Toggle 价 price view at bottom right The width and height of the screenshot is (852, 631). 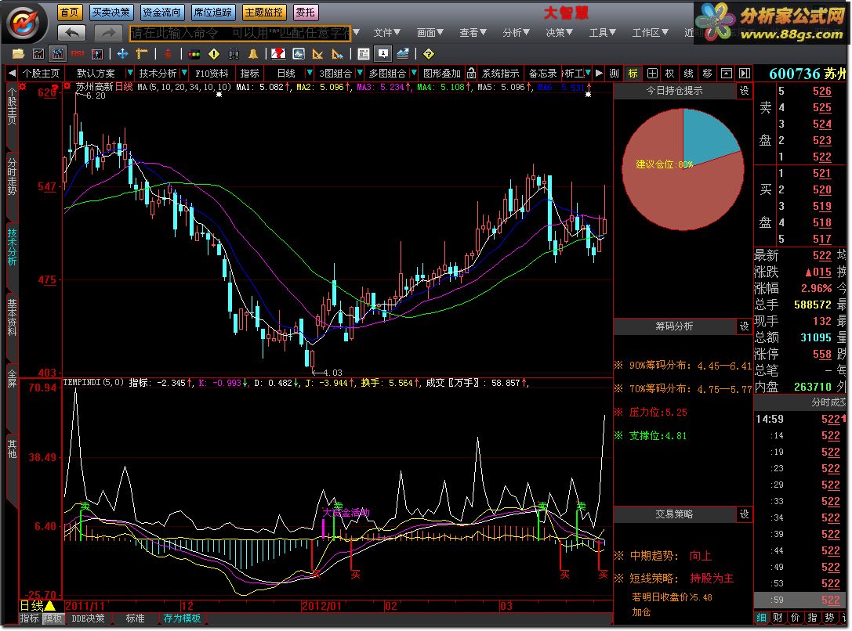coord(795,618)
